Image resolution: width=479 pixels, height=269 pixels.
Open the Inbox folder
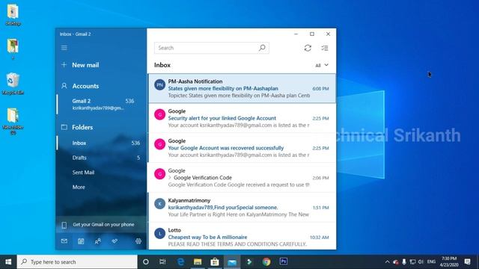pos(101,143)
